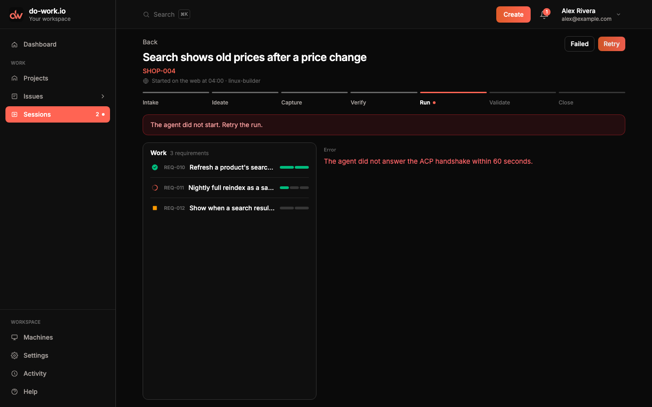
Task: Go to the Verify stage
Action: click(384, 99)
